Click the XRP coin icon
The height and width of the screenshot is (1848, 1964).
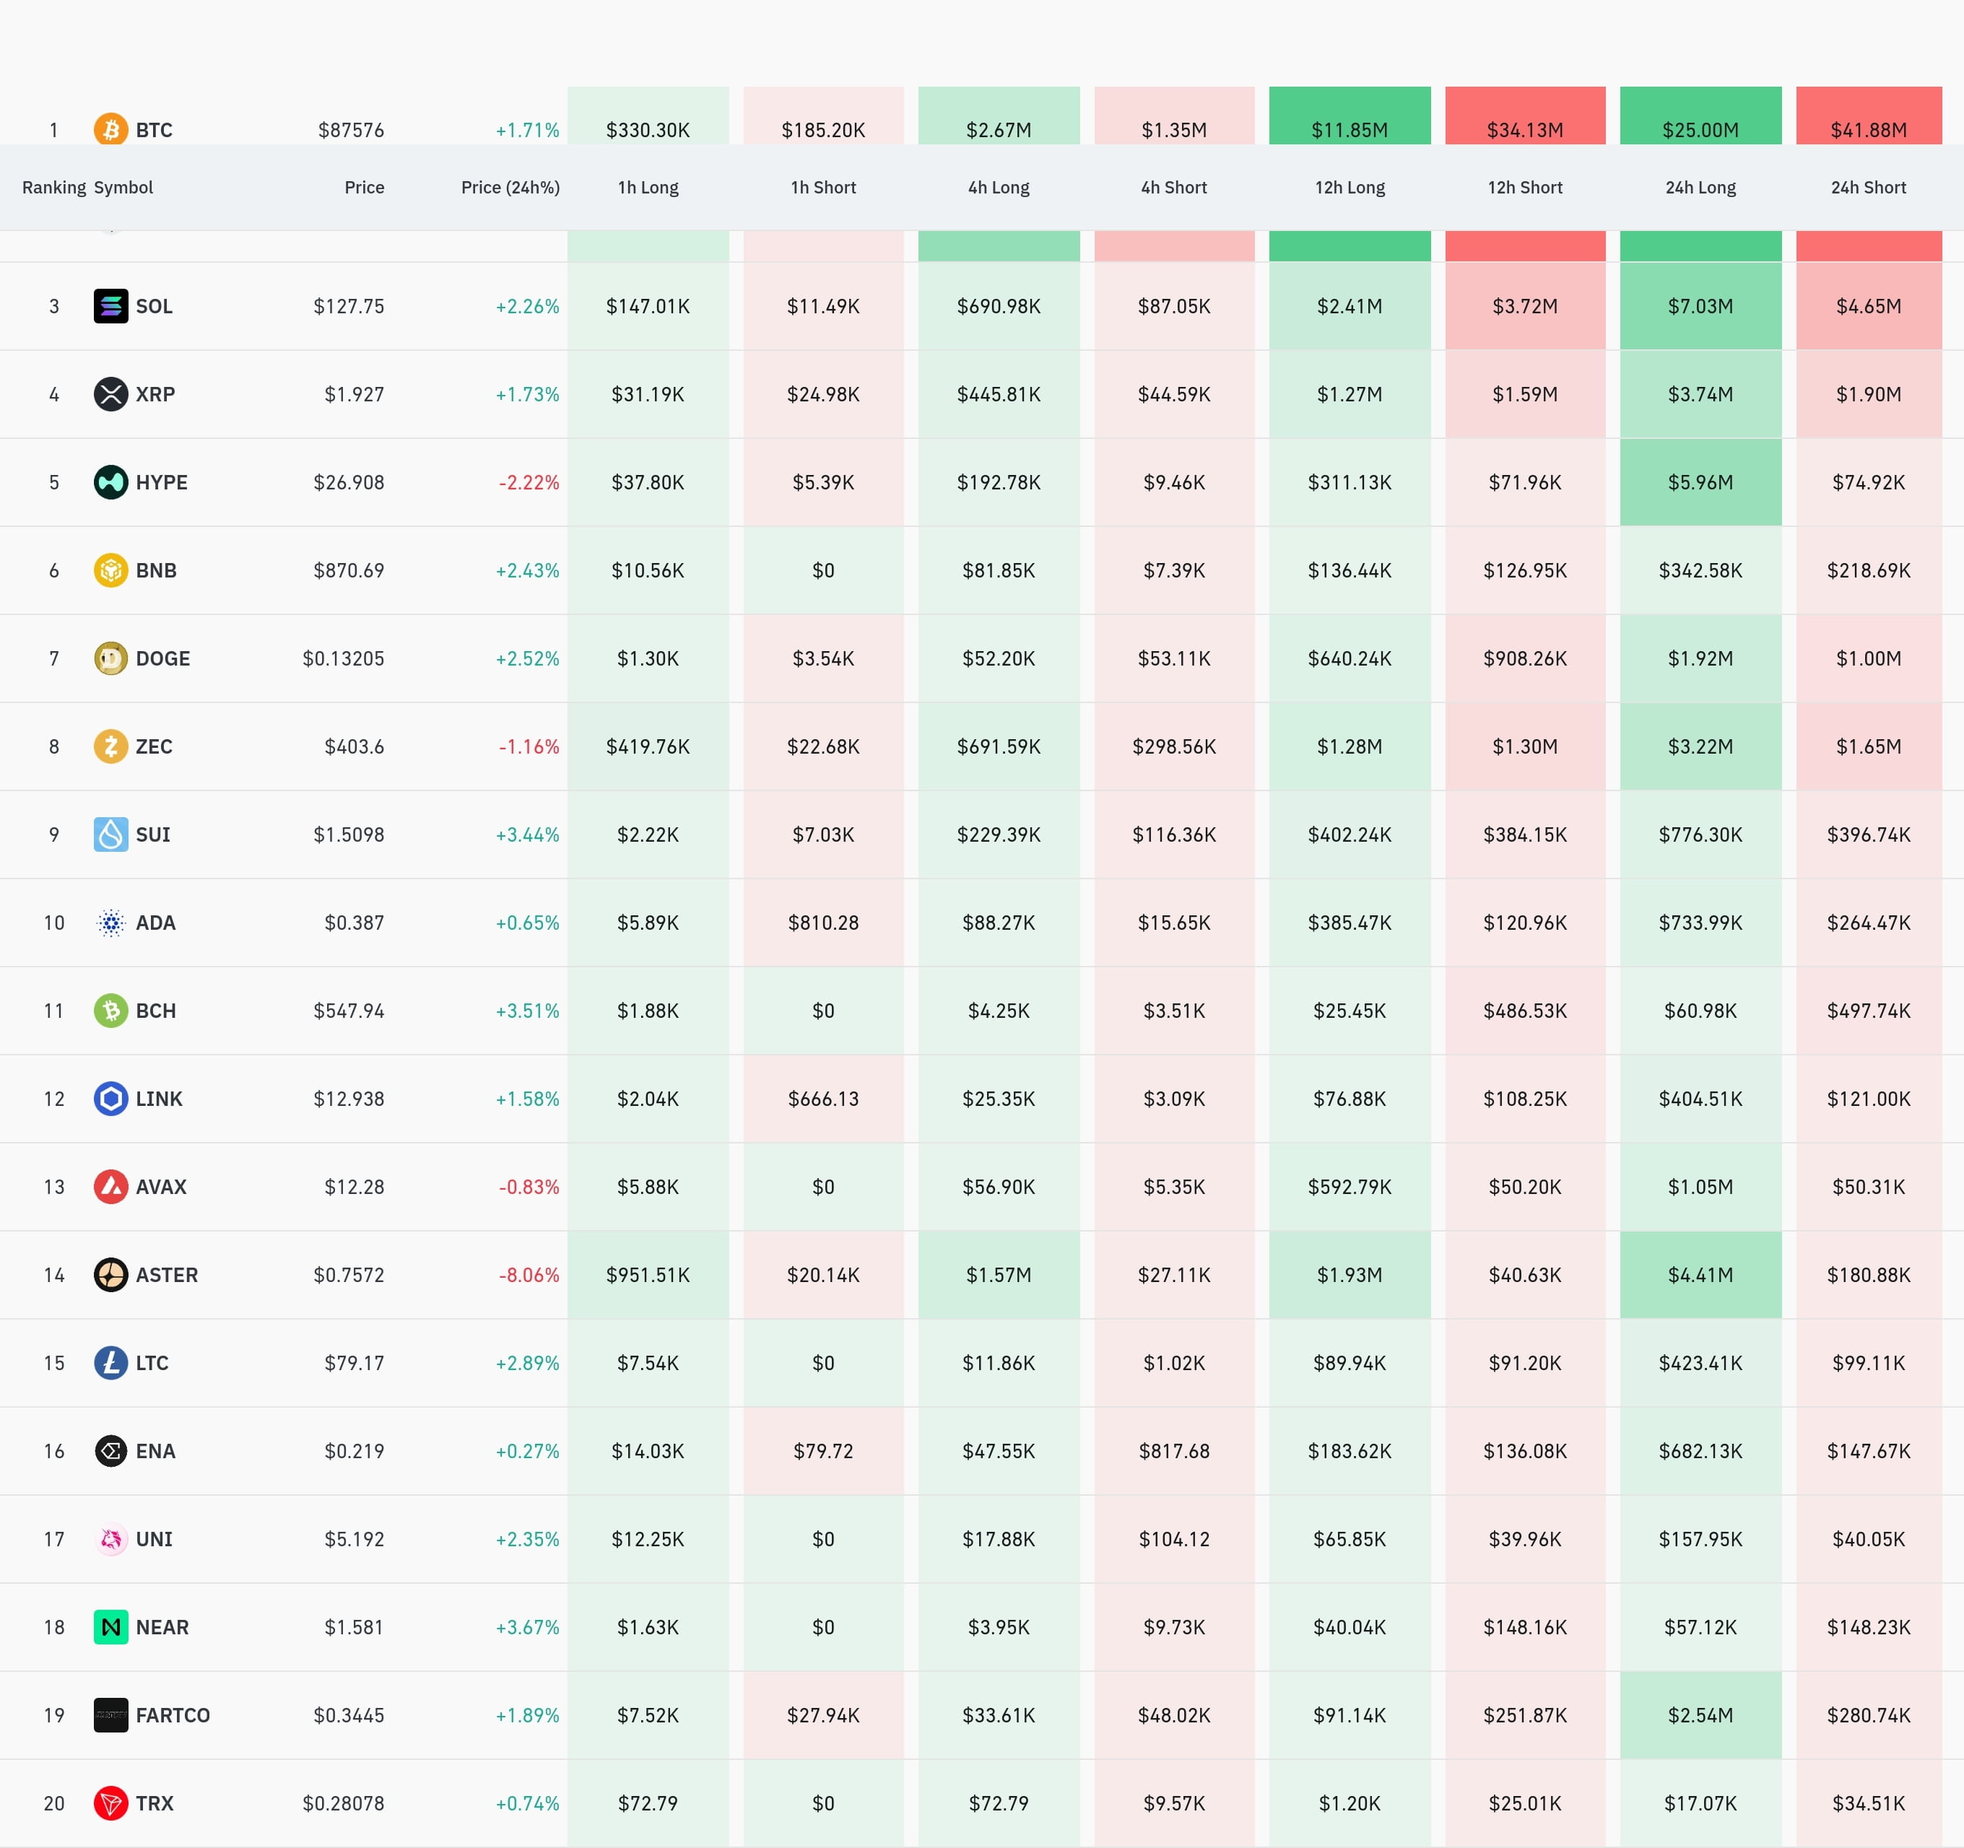pos(110,394)
